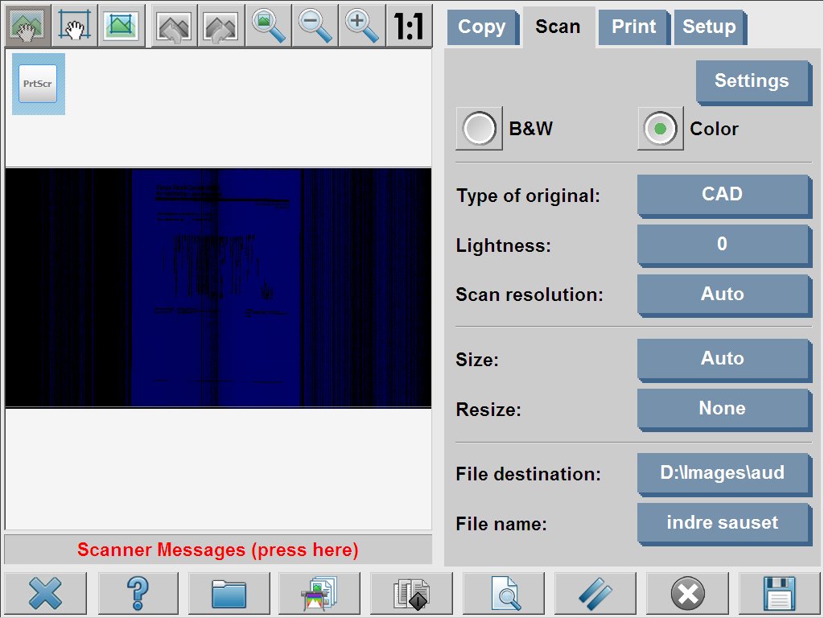Open the Scan Settings panel
824x618 pixels.
pos(752,80)
